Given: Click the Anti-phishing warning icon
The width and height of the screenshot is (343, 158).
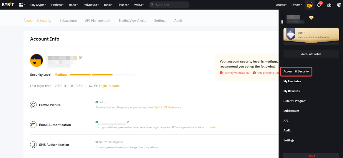Looking at the screenshot, I should [x=254, y=73].
